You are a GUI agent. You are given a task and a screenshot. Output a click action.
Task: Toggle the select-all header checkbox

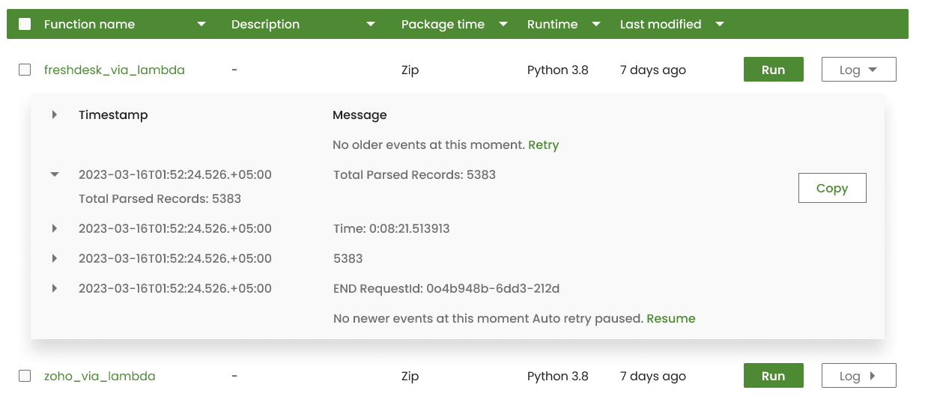[25, 24]
